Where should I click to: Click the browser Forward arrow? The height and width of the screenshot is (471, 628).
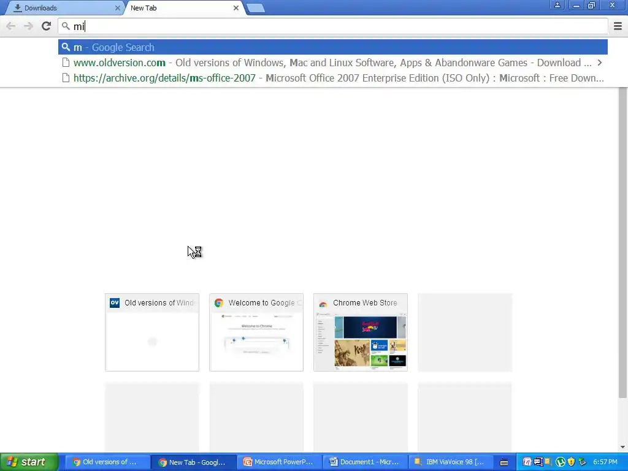tap(28, 26)
